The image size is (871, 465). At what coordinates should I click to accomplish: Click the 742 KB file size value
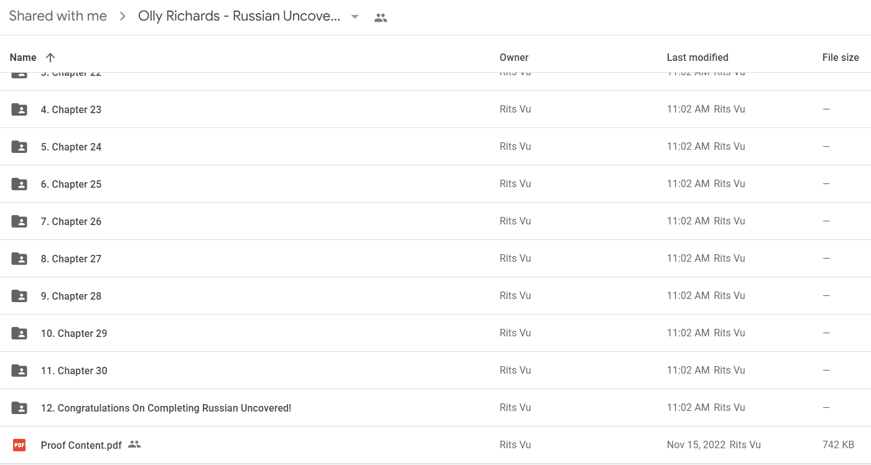pyautogui.click(x=838, y=444)
